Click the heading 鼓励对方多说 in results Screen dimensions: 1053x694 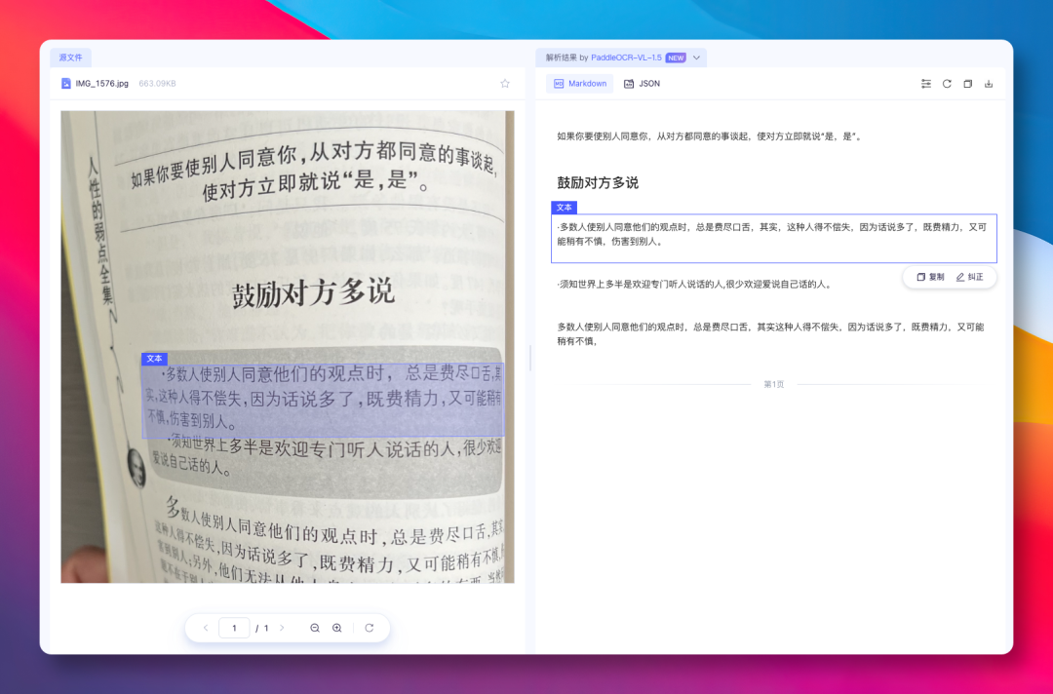[x=598, y=182]
